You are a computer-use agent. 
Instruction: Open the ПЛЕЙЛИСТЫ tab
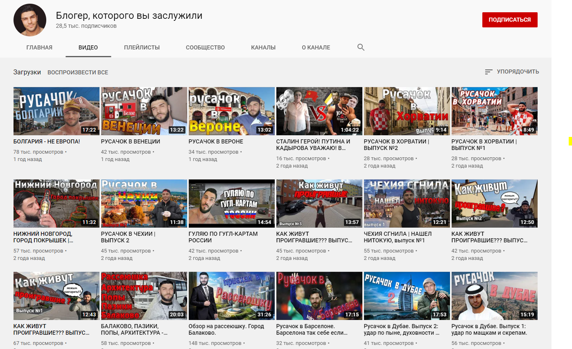142,47
